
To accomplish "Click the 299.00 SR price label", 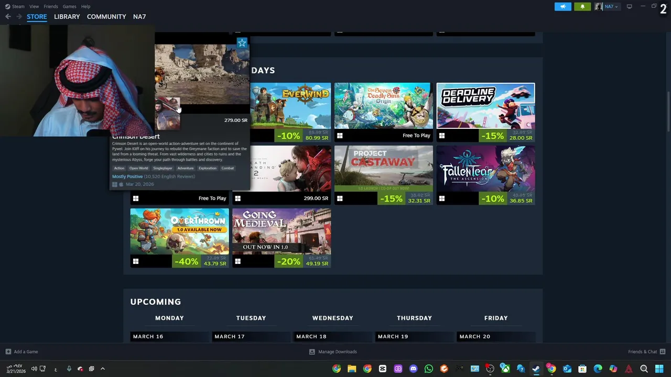I will point(316,198).
